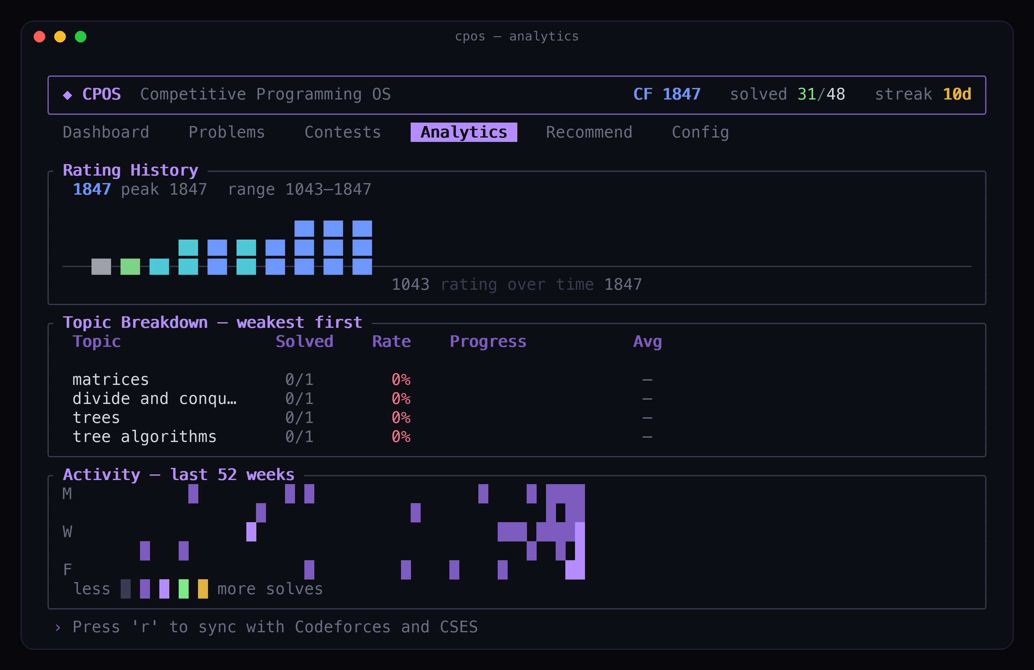Click the CPOS diamond logo icon

click(67, 95)
